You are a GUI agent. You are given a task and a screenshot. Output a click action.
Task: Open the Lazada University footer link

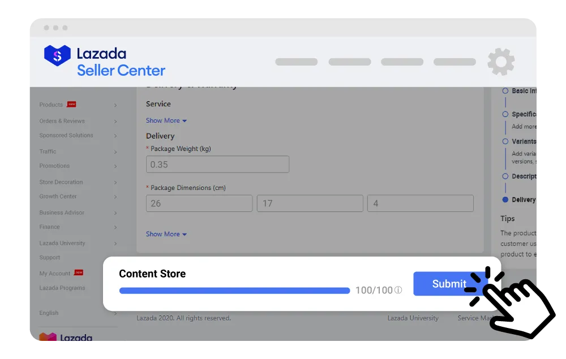click(413, 318)
